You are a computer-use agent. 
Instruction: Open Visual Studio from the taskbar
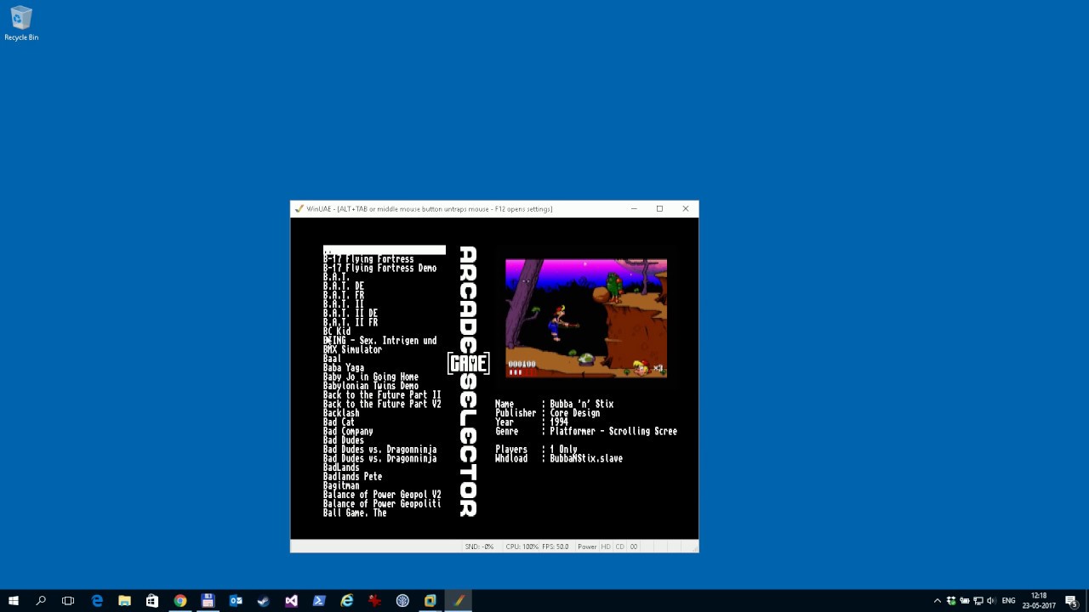tap(291, 601)
